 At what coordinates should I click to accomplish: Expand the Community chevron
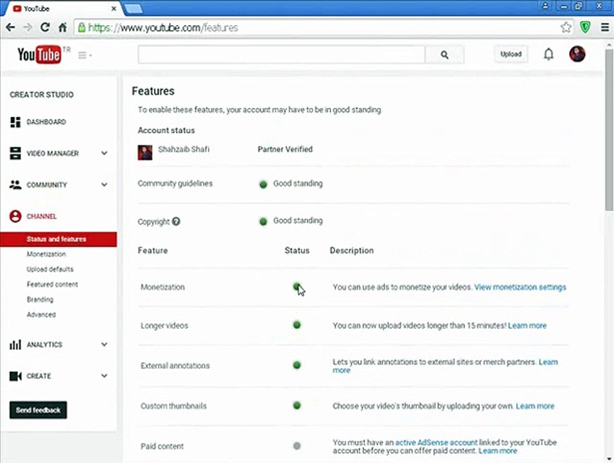[x=104, y=185]
